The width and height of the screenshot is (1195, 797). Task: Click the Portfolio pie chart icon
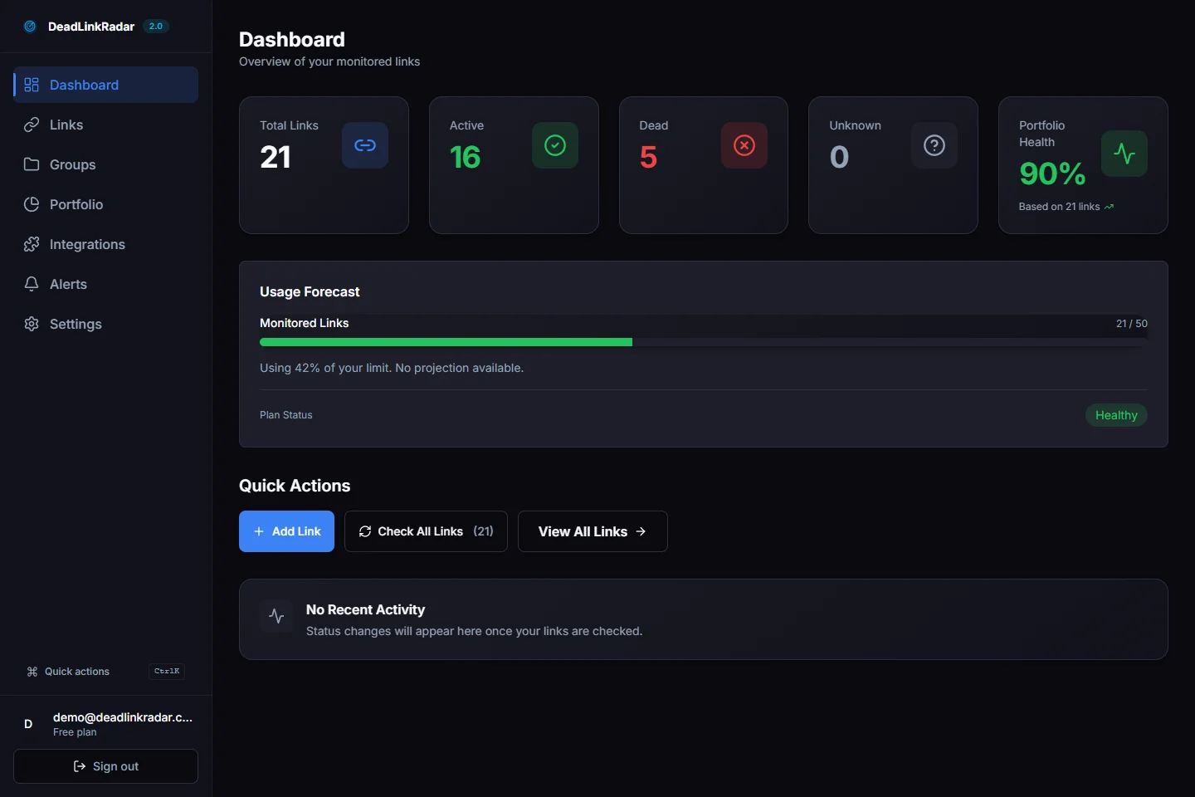[32, 204]
